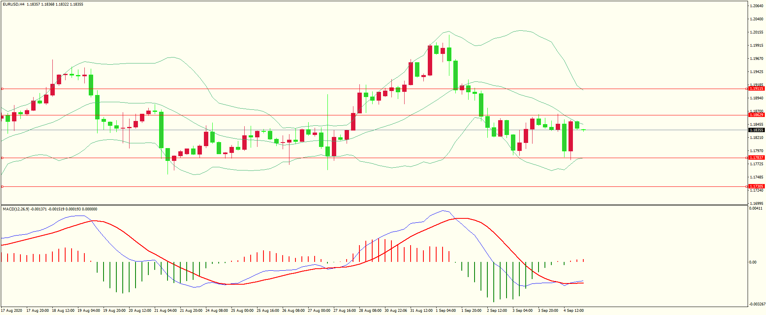The width and height of the screenshot is (766, 315).
Task: Click the 19 Aug 20:00 time label
Action: 114,311
